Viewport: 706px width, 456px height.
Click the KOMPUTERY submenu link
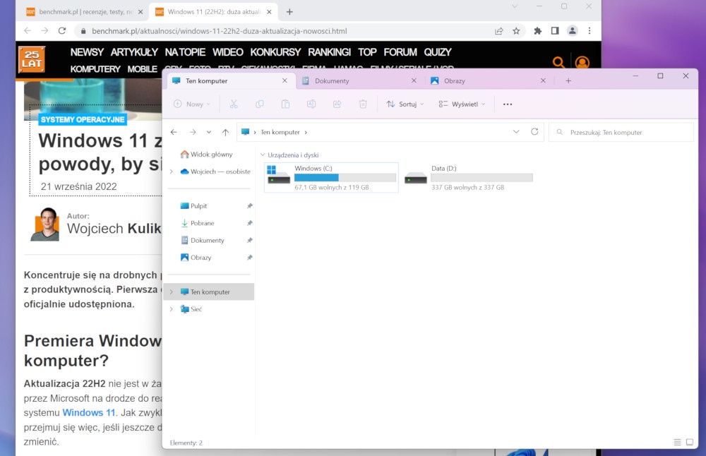coord(95,69)
